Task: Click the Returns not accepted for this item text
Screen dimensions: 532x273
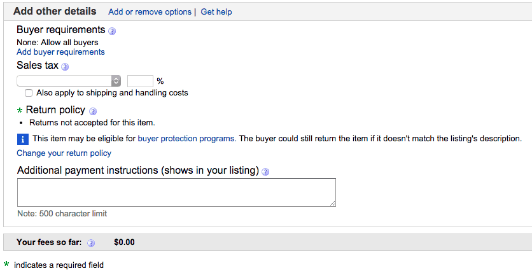Action: (92, 123)
